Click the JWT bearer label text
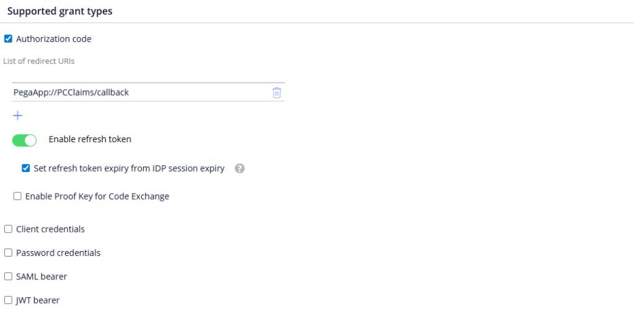Viewport: 634px width, 324px height. tap(38, 300)
